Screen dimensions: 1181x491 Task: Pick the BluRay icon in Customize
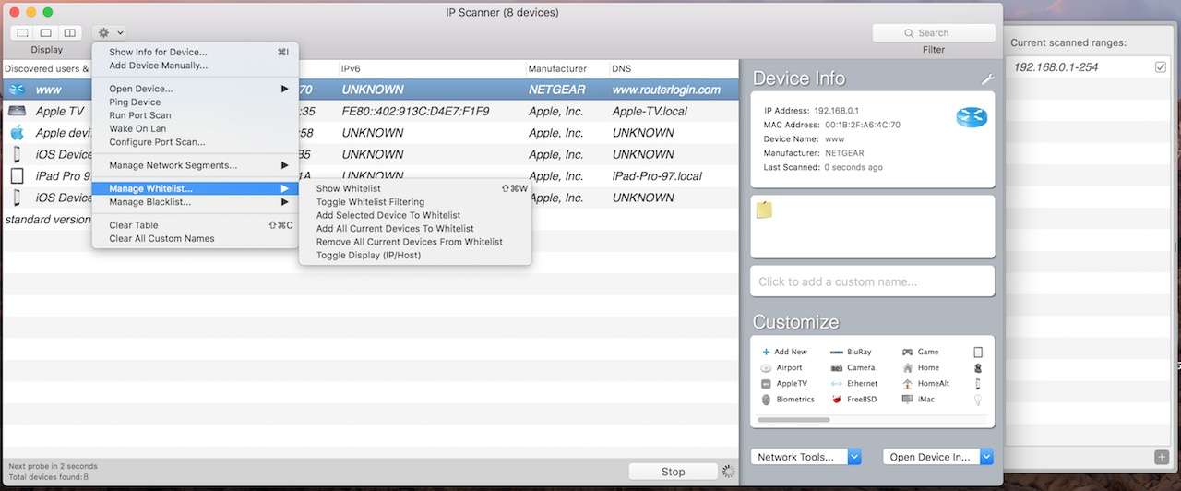click(x=837, y=352)
